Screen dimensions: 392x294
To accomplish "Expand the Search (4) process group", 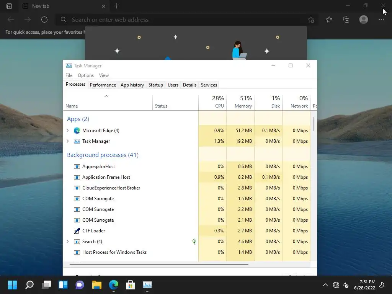I will click(x=67, y=242).
